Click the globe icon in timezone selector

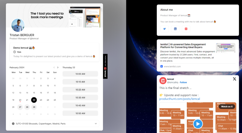pyautogui.click(x=13, y=123)
